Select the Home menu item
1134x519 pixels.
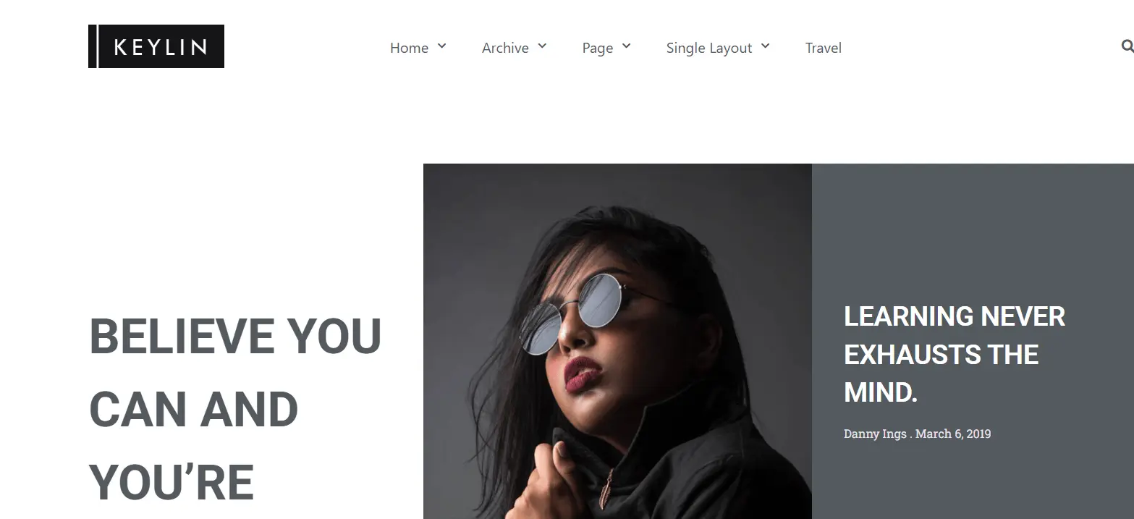pos(409,48)
